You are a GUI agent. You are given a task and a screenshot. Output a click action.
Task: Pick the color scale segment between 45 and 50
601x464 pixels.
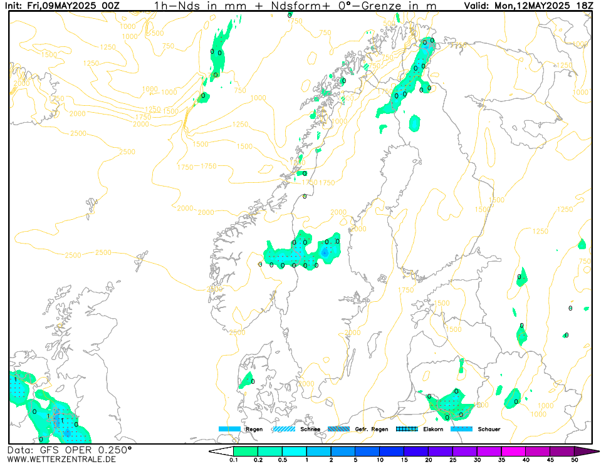tap(562, 451)
